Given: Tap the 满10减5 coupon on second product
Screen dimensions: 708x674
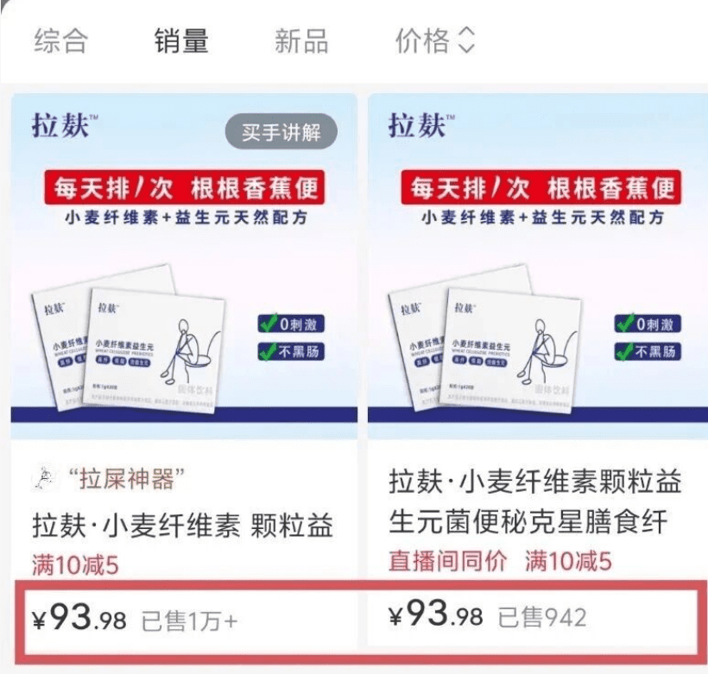Looking at the screenshot, I should click(x=568, y=561).
